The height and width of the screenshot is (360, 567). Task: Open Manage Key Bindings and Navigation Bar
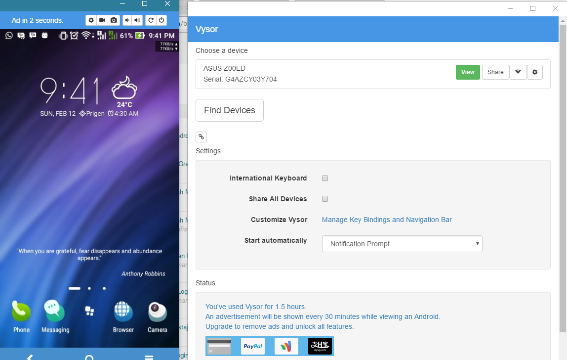pos(386,220)
